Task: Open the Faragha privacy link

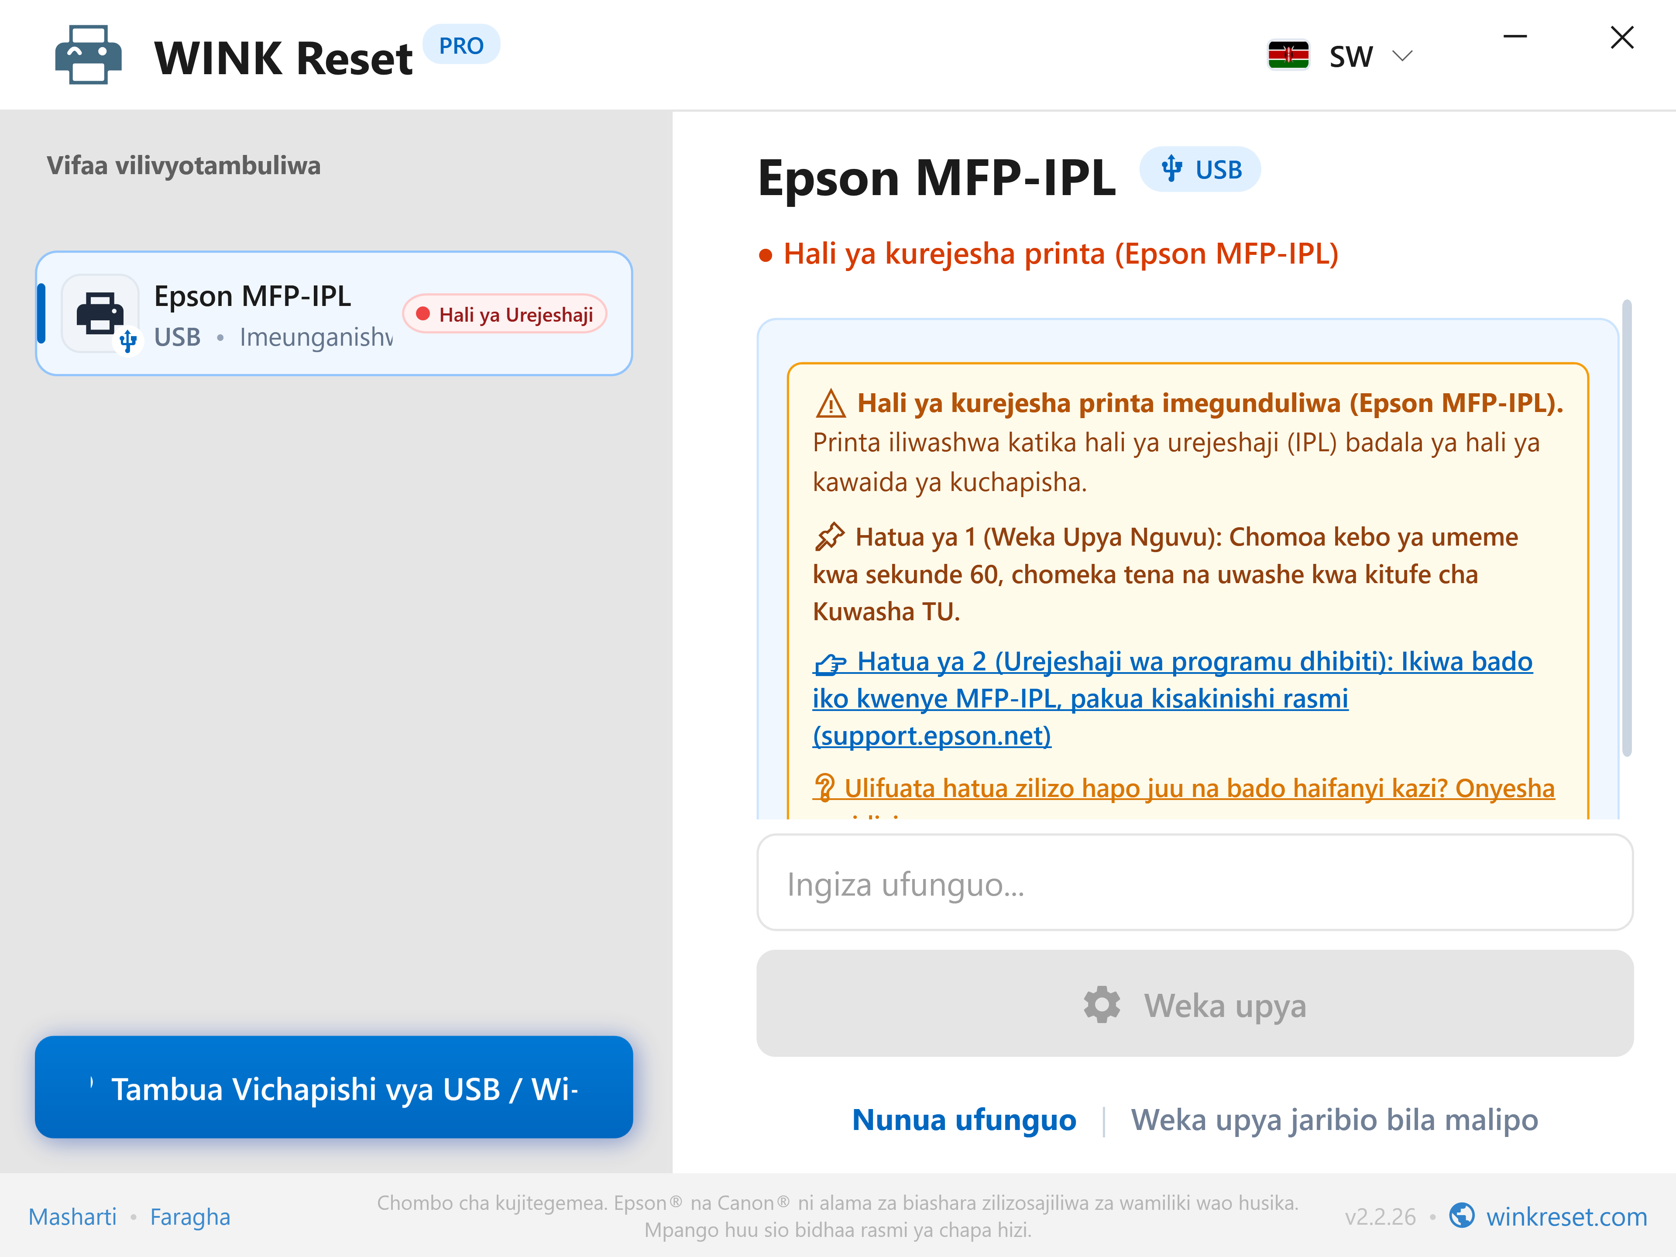Action: (190, 1217)
